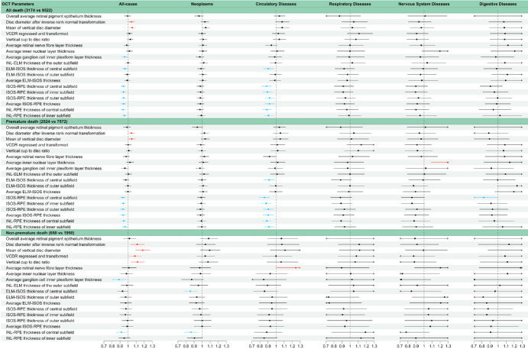Click the last INL-RPE thickness of inner subfield row
Viewport: 528px width, 352px height.
tap(37, 338)
